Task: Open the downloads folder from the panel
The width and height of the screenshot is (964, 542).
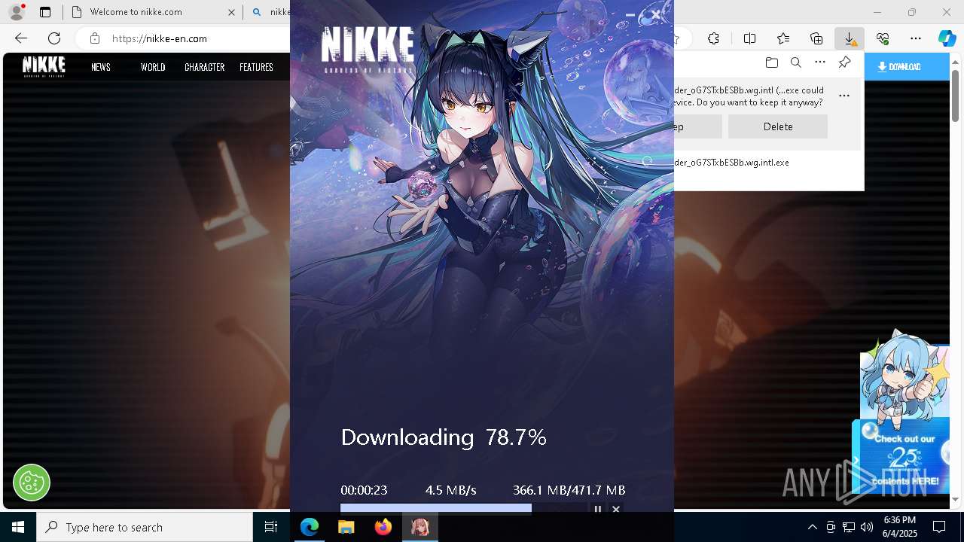Action: (771, 62)
